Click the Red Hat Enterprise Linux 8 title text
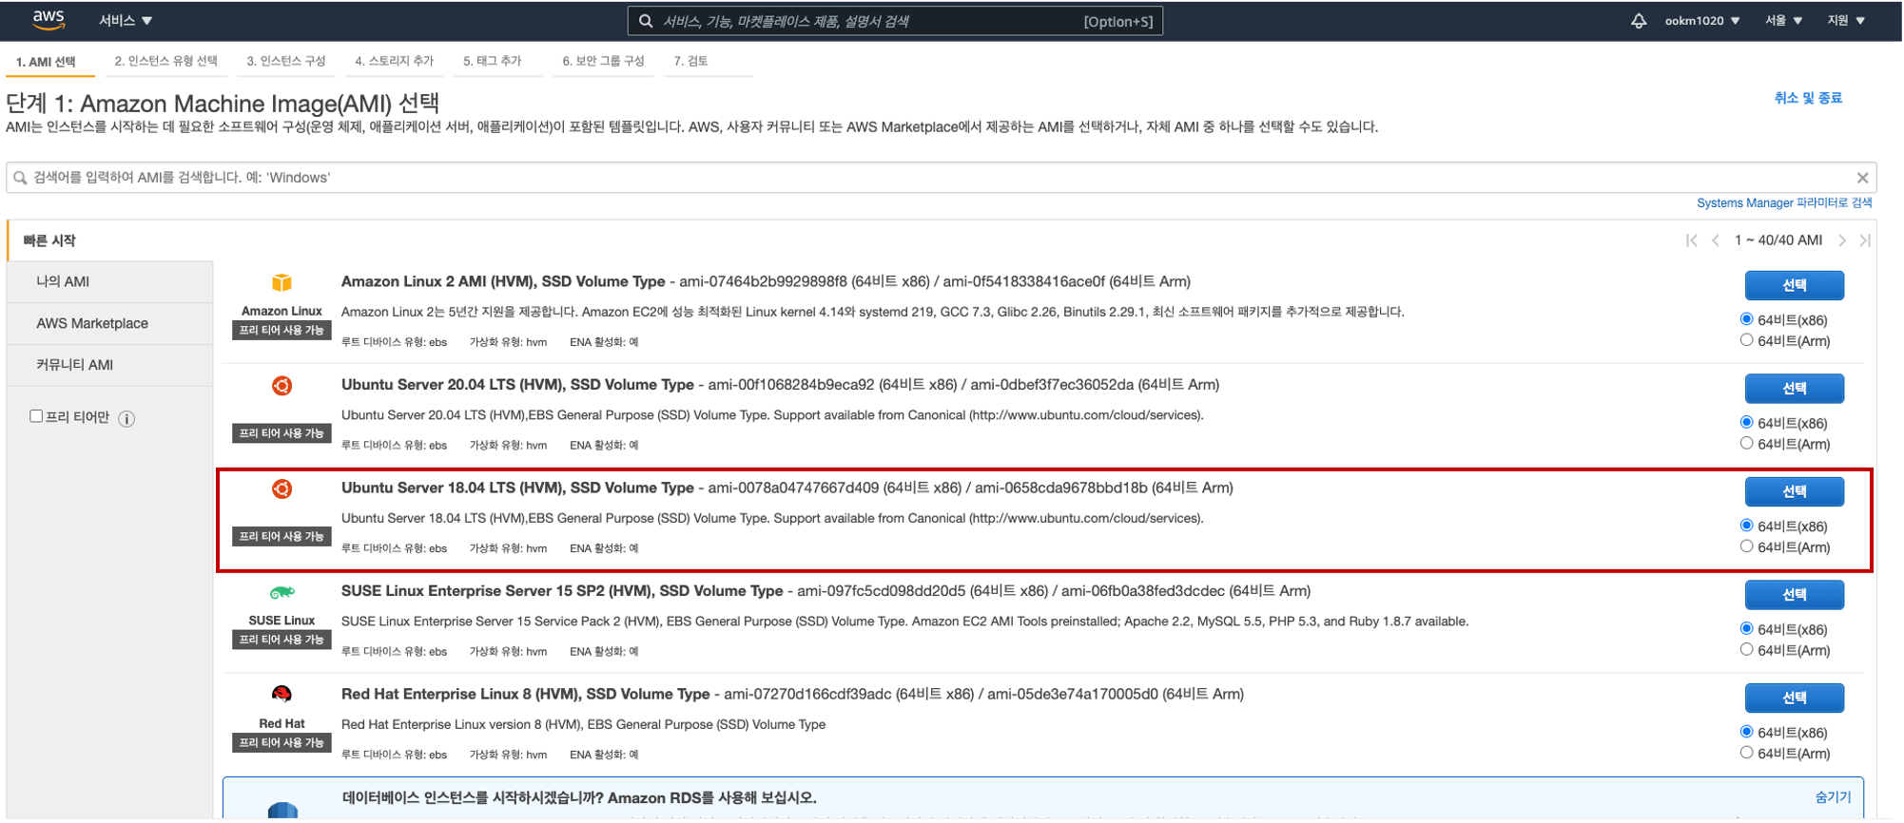 pos(525,695)
